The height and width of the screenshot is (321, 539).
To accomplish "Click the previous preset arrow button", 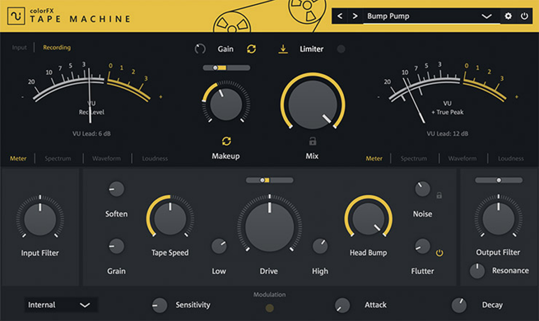I will [339, 16].
